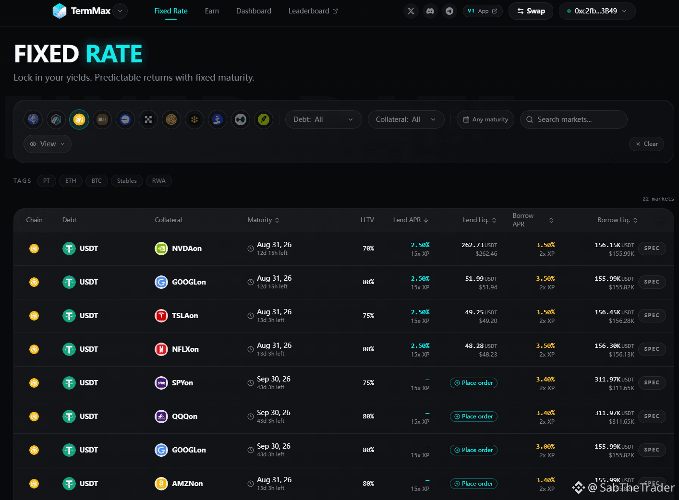Sort the table by Lend Liq.
The image size is (679, 500).
(479, 220)
